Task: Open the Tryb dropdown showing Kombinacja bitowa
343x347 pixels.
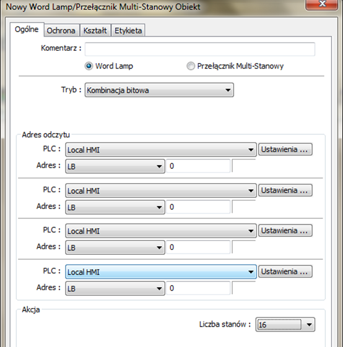Action: point(159,90)
